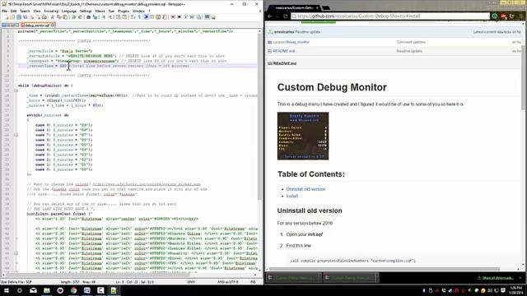The image size is (527, 296).
Task: Click the Save Recorded Macro icon
Action: coord(198,16)
